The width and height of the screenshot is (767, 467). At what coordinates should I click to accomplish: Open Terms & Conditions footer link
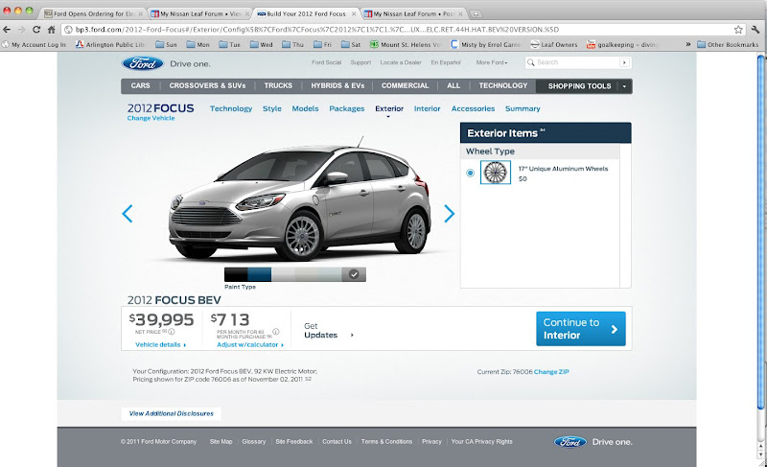386,441
